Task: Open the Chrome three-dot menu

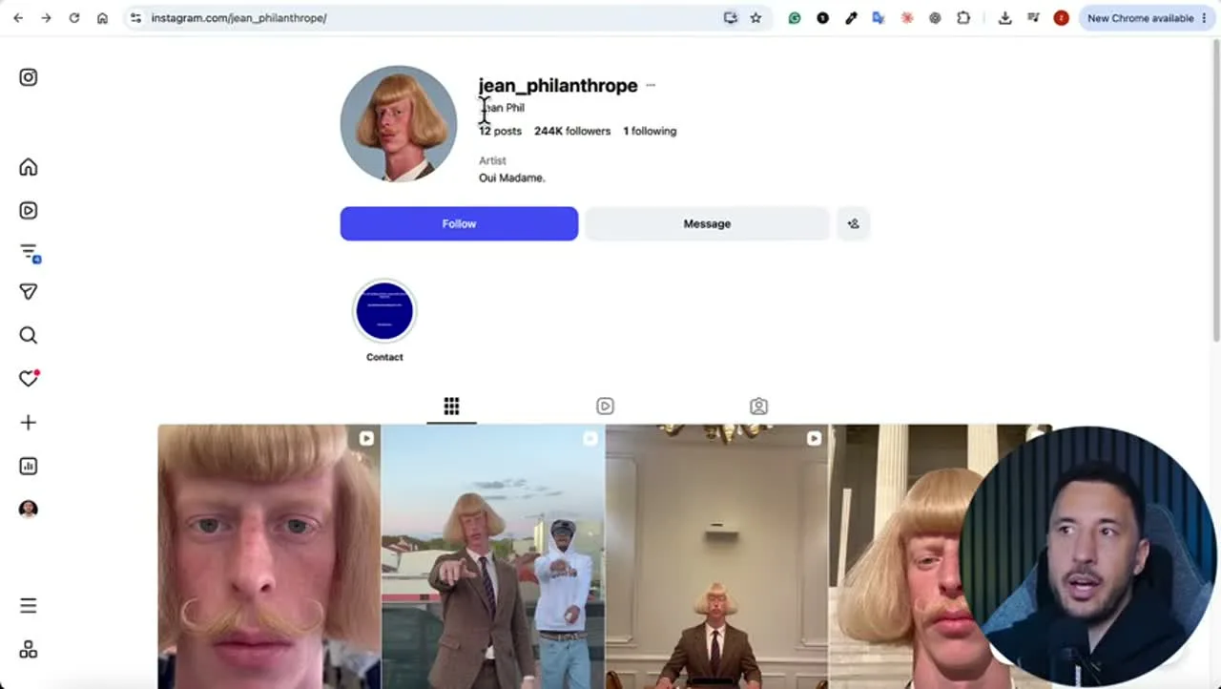Action: (x=1204, y=18)
